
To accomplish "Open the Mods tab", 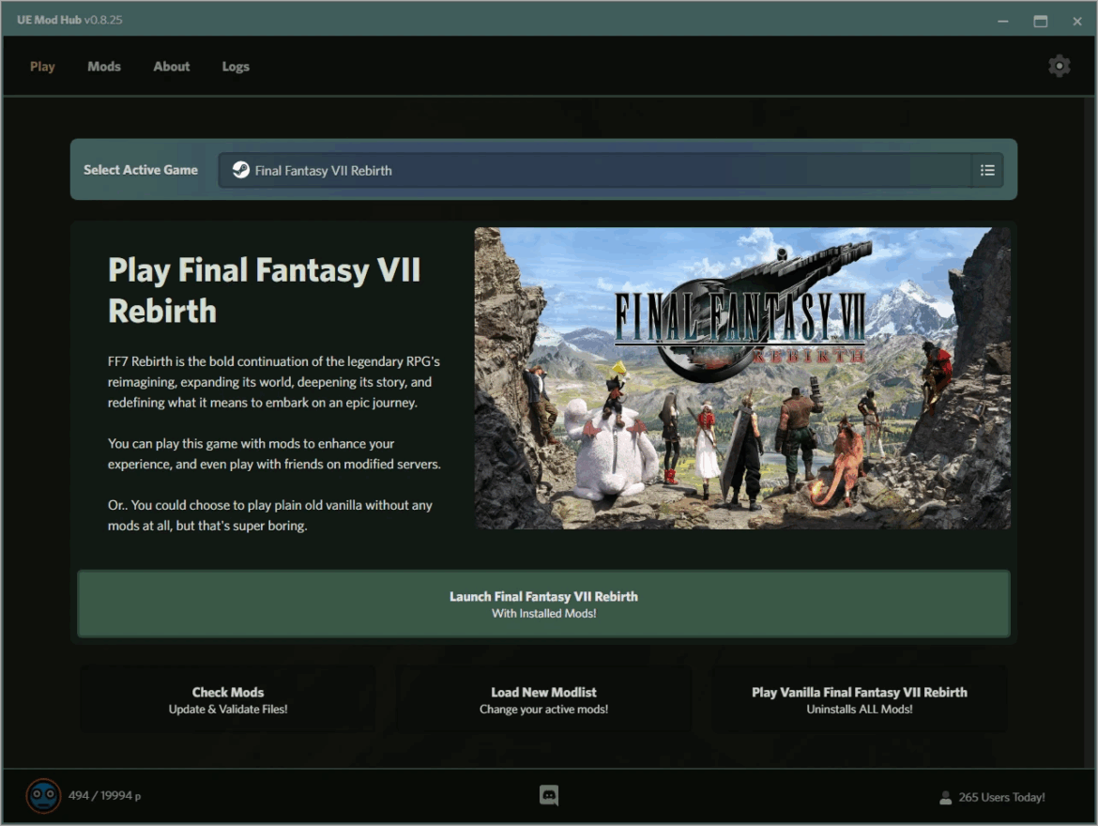I will click(x=103, y=67).
